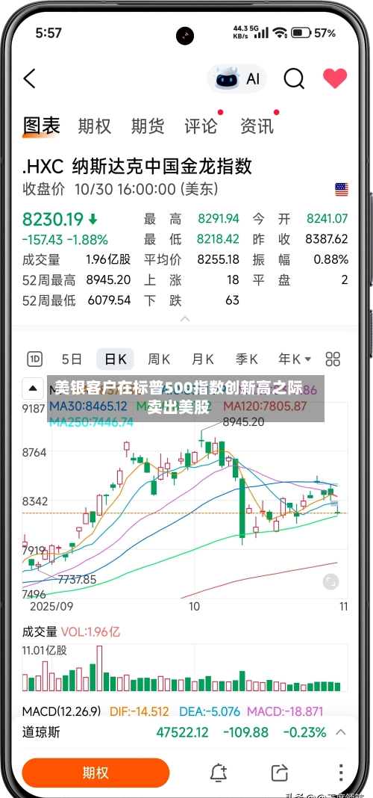Go back with the left arrow
The image size is (373, 798).
tap(30, 79)
